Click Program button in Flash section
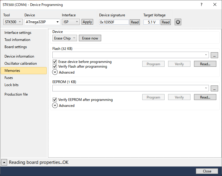The image size is (222, 176). pos(153,64)
